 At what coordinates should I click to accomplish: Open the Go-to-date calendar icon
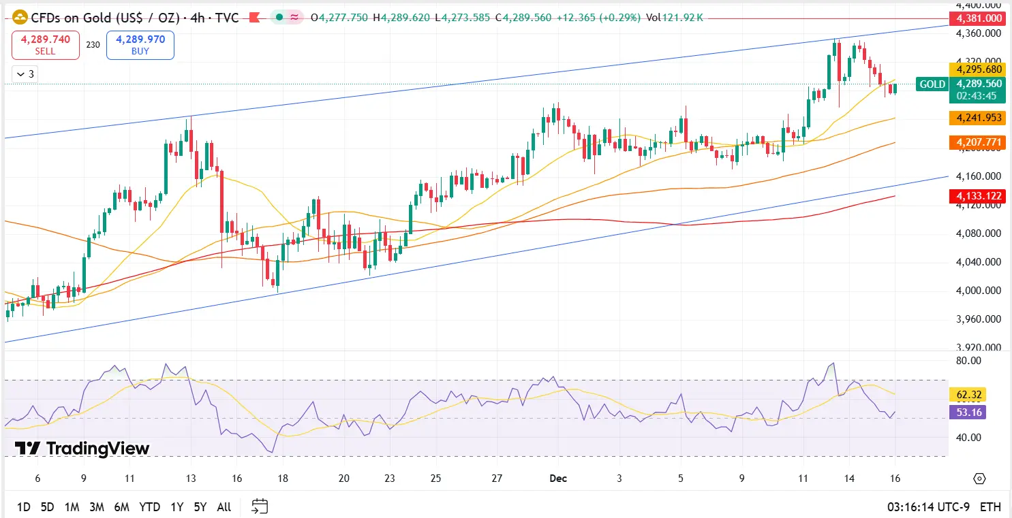[259, 506]
